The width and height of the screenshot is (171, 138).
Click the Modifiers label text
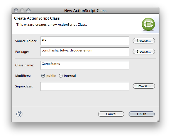click(23, 76)
